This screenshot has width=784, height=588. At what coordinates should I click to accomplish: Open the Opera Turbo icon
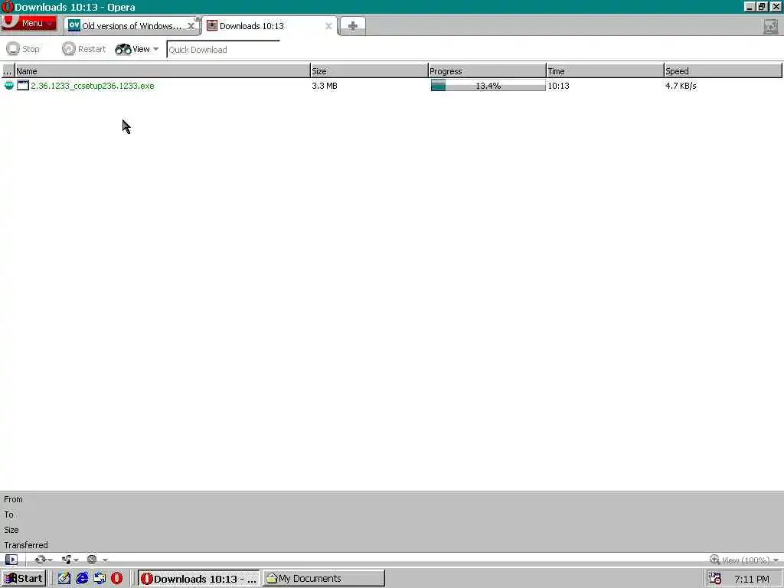[96, 560]
